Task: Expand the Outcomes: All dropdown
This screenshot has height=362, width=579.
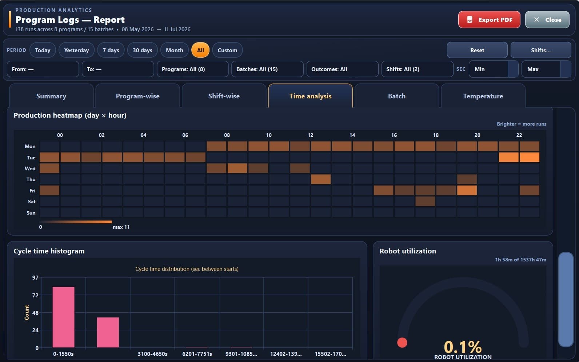Action: pyautogui.click(x=342, y=69)
